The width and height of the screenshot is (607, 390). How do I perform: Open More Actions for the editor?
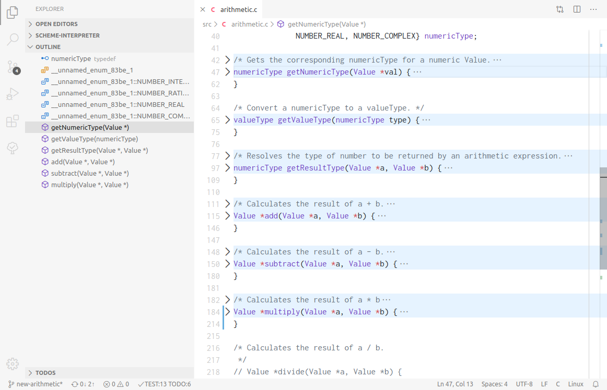click(593, 9)
